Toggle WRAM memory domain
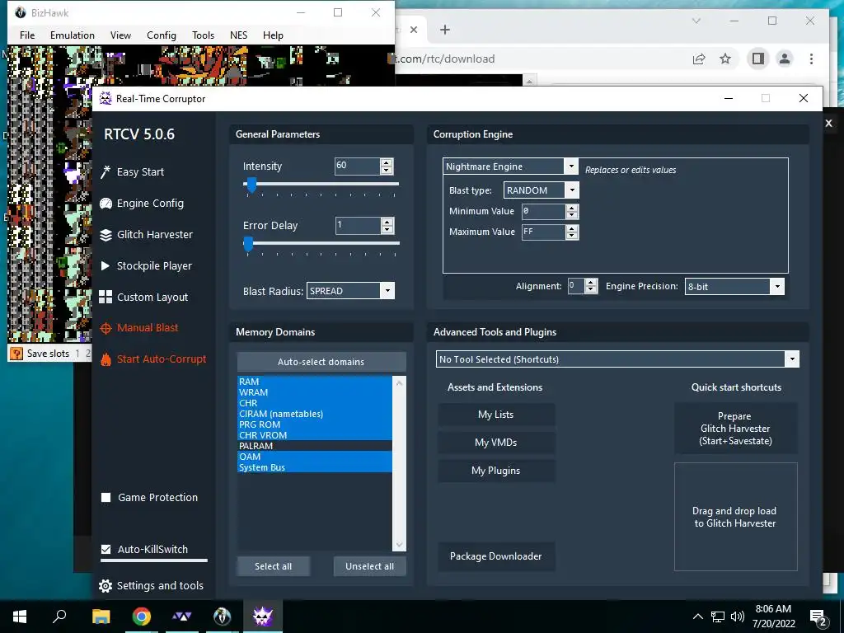Image resolution: width=844 pixels, height=633 pixels. click(315, 392)
